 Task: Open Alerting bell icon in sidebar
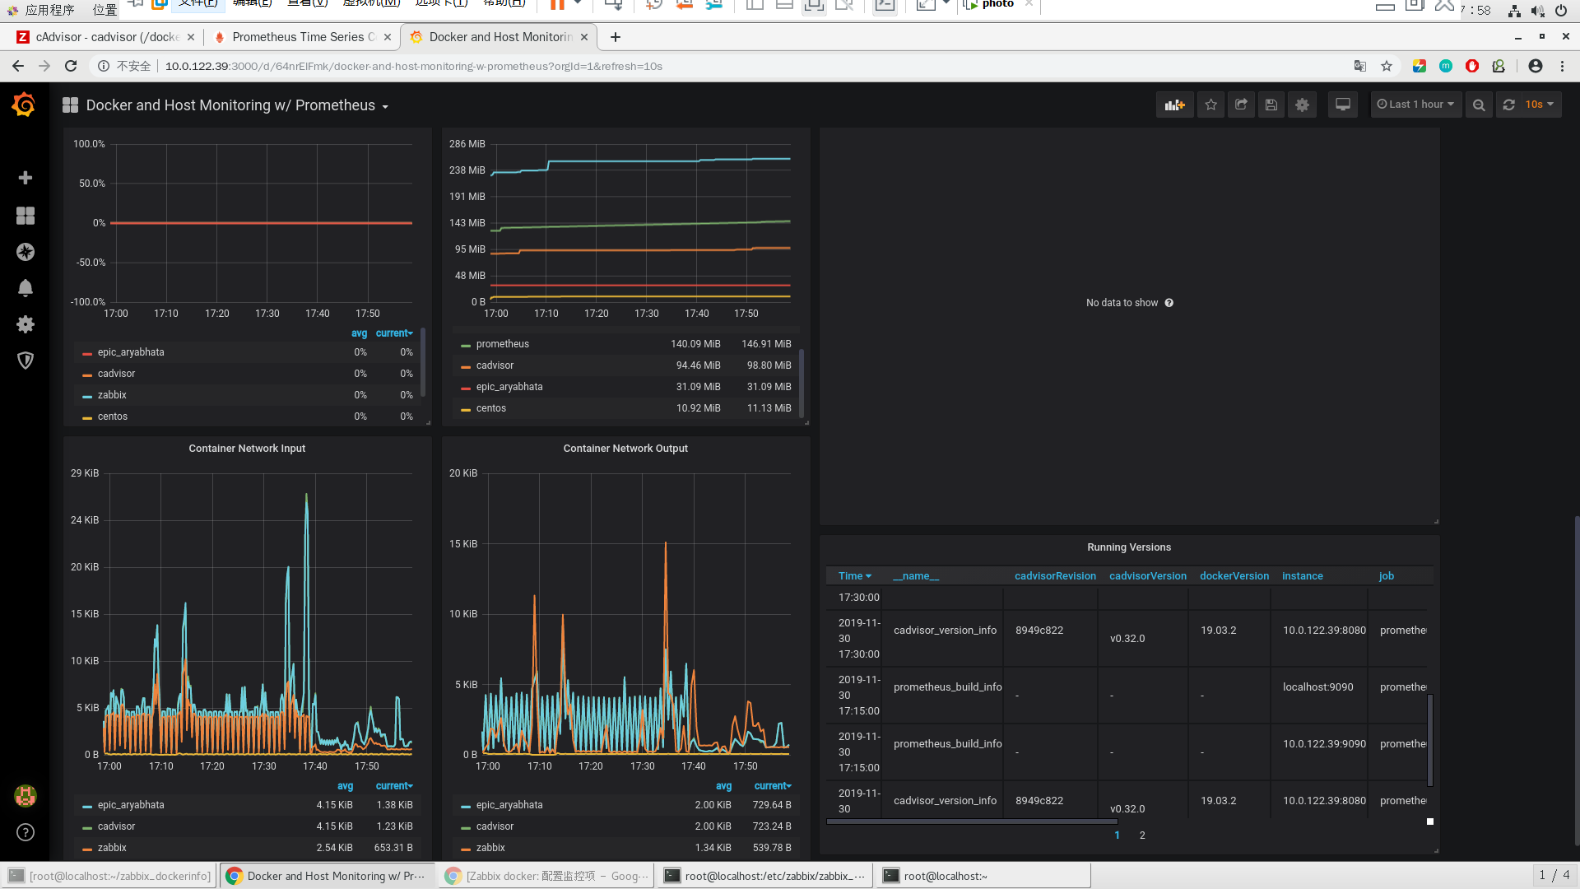[26, 288]
